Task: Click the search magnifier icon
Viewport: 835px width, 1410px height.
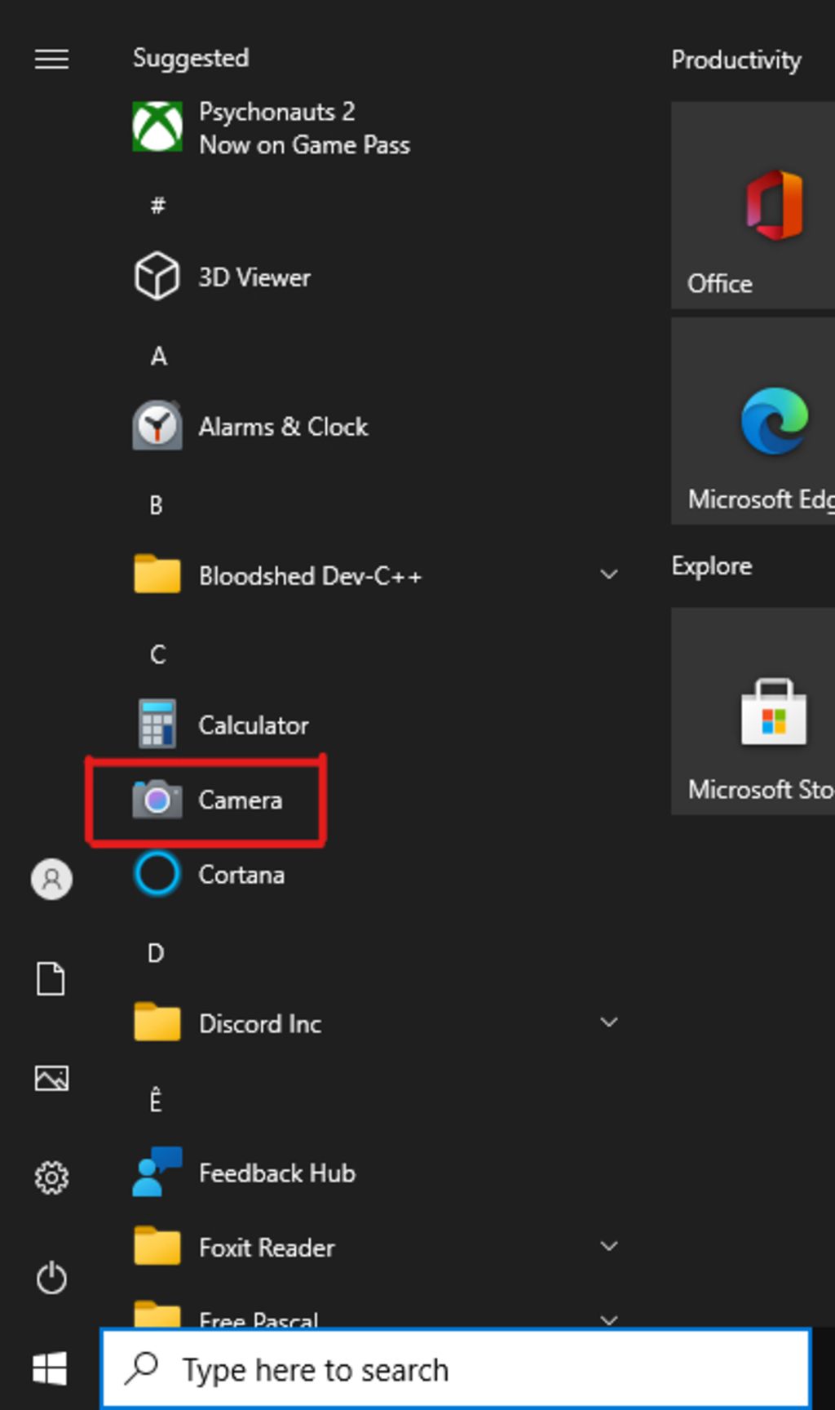Action: coord(142,1368)
